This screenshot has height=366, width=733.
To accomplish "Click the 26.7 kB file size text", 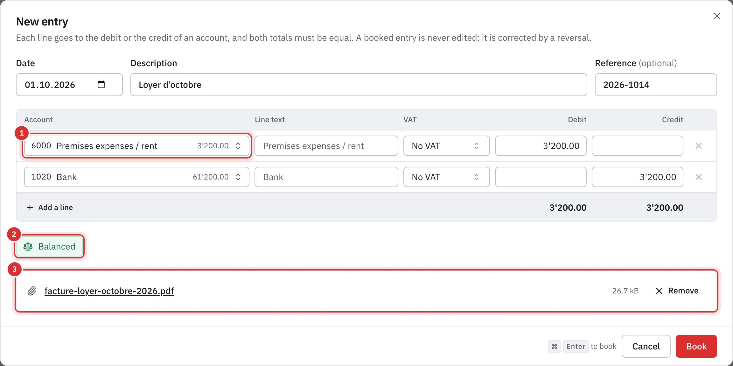I will 625,291.
